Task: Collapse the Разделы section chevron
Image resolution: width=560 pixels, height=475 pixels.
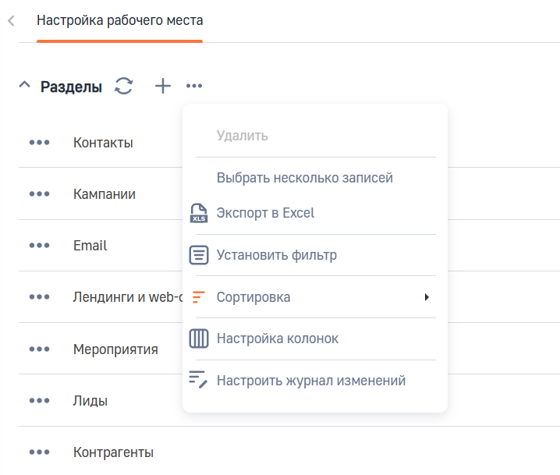Action: (25, 85)
